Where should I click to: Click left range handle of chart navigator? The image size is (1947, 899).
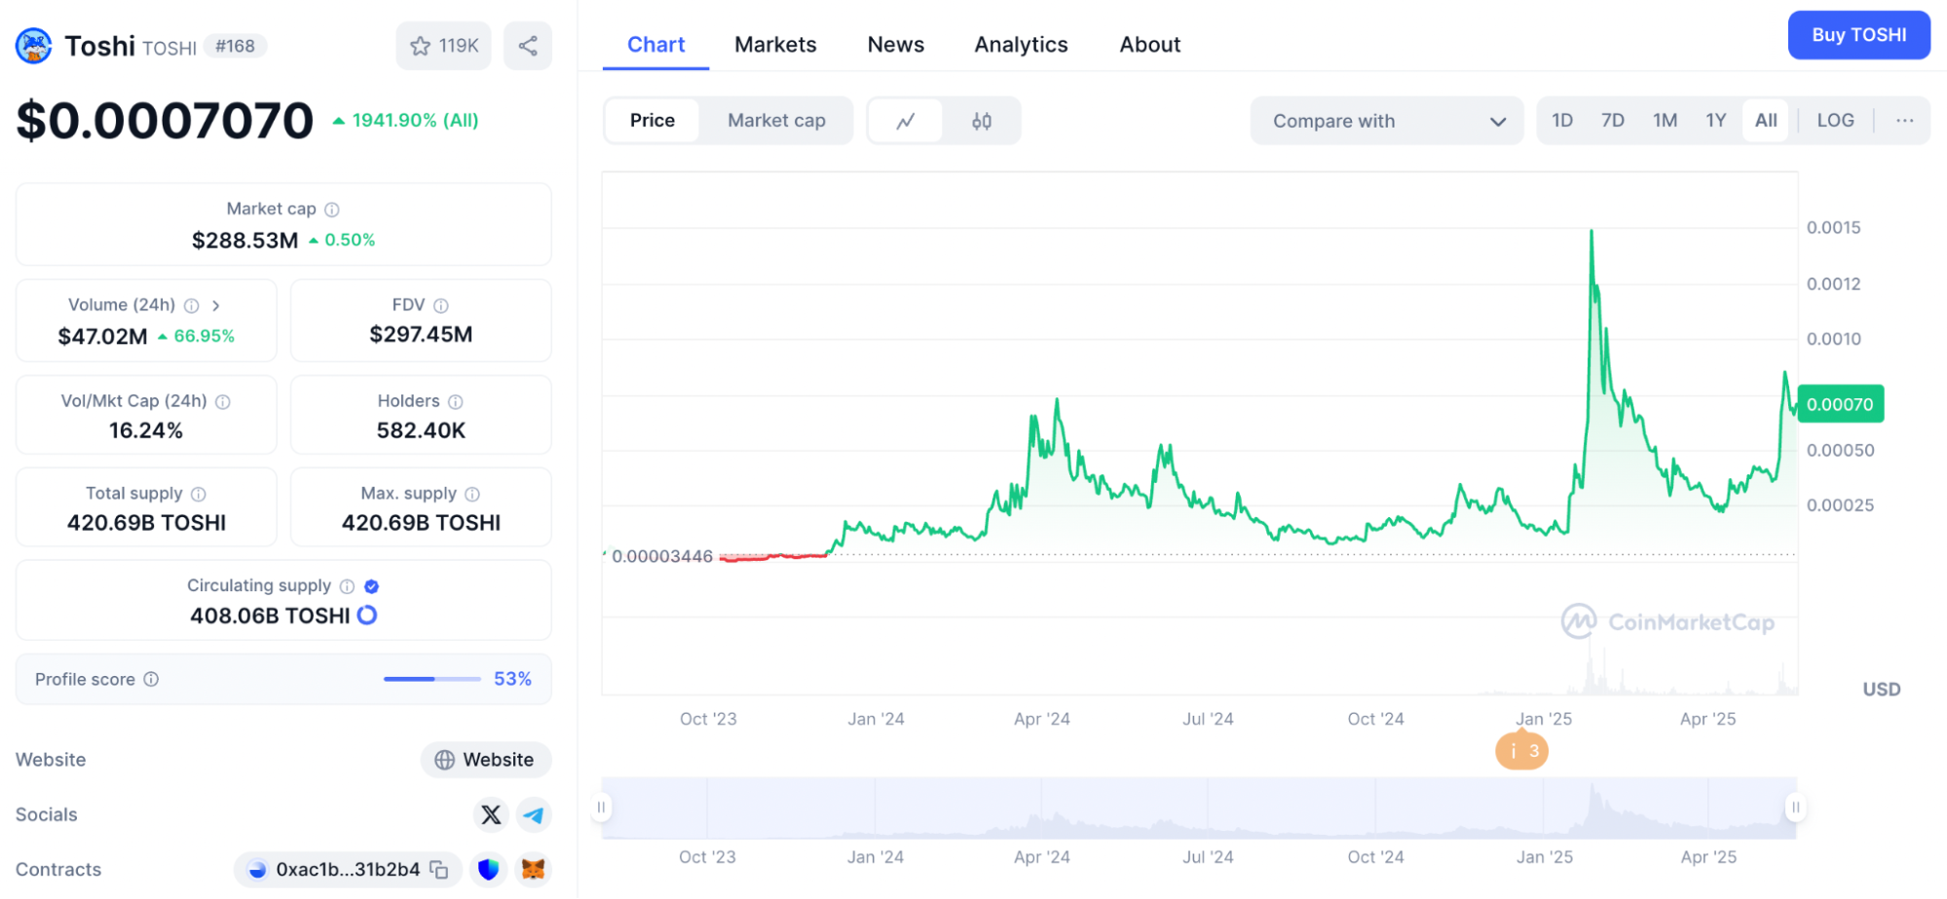602,806
